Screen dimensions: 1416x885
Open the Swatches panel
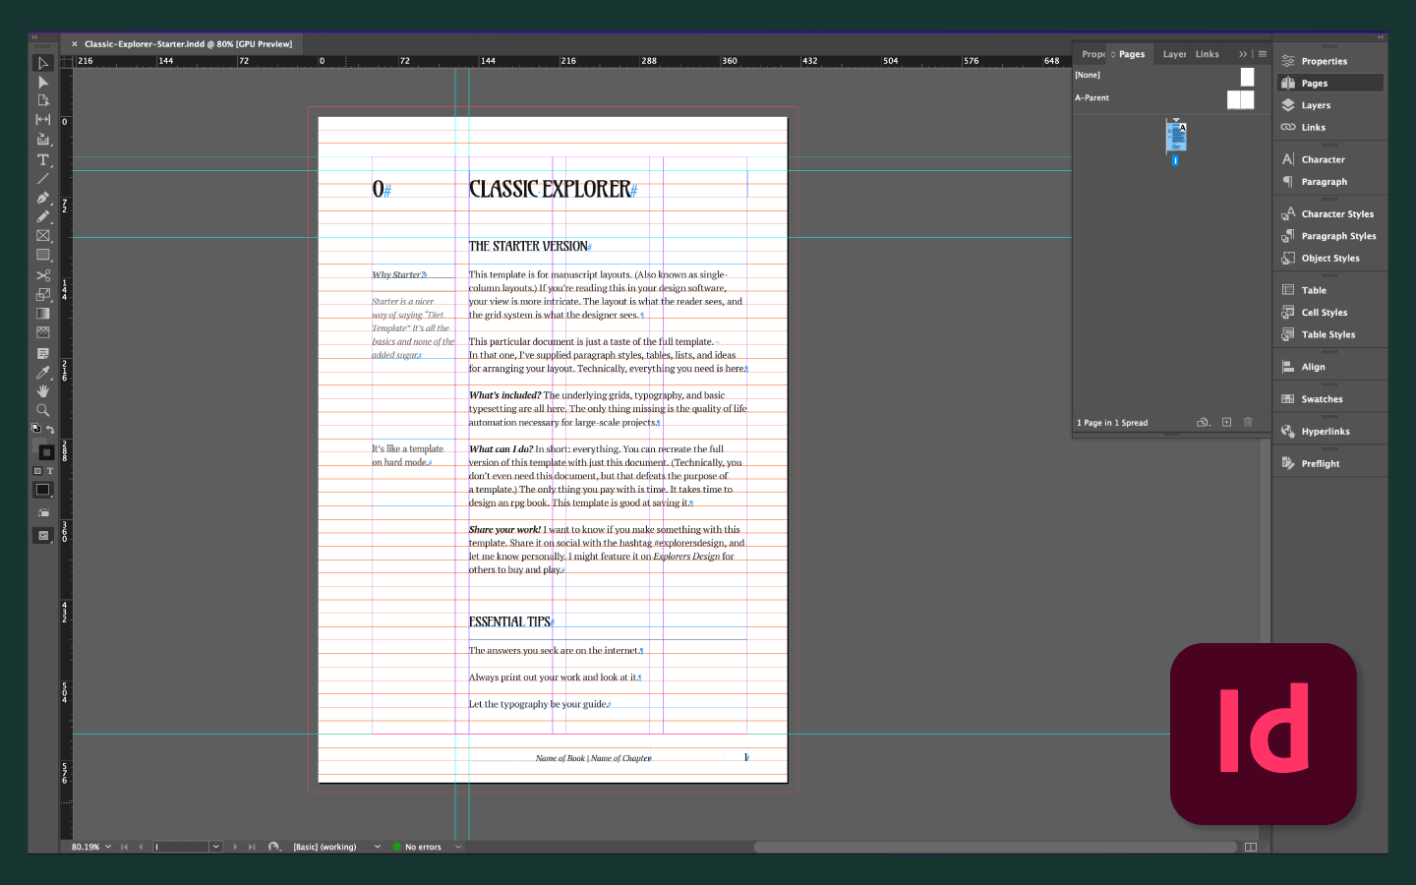click(1322, 399)
